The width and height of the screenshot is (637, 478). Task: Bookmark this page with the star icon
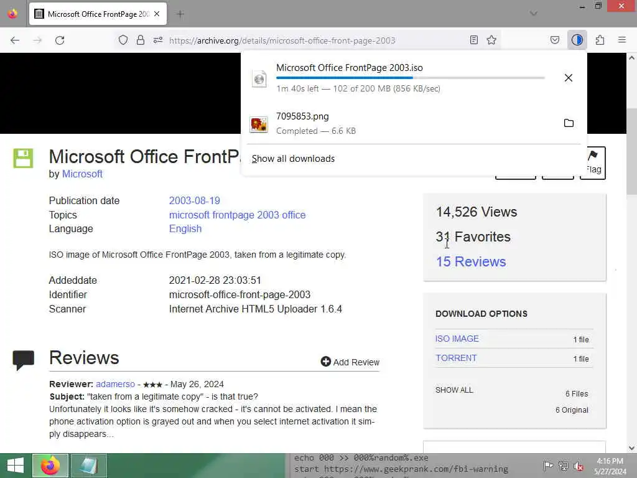[x=491, y=40]
